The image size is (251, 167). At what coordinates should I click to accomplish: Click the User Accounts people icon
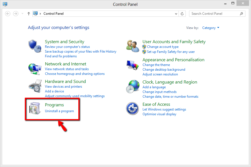point(132,46)
